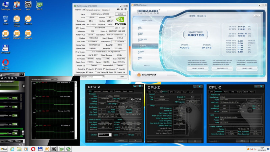270x152 pixels.
Task: Switch to the Advanced tab in GPU-Z
Action: 97,10
